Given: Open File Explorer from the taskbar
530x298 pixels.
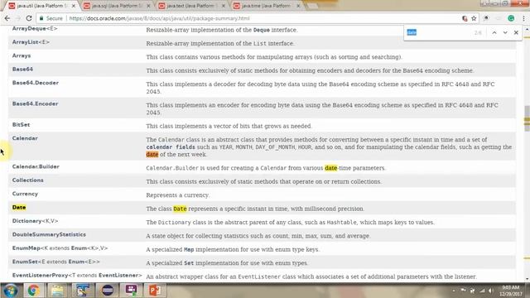Looking at the screenshot, I should click(x=57, y=291).
